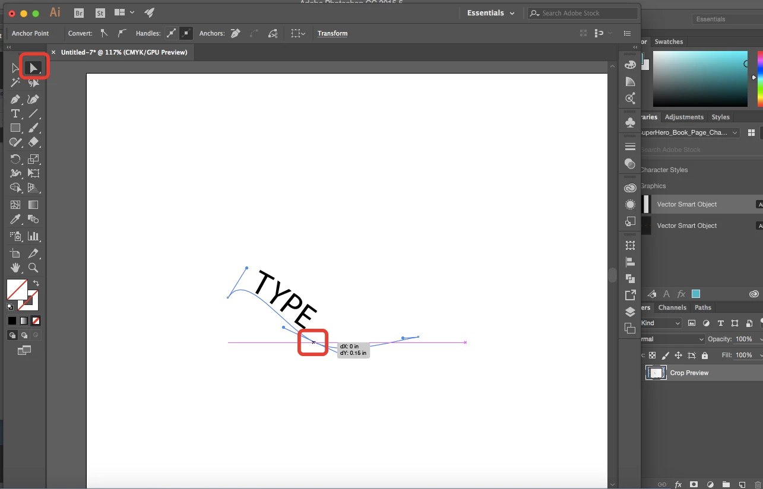Switch to the Channels tab

[672, 307]
